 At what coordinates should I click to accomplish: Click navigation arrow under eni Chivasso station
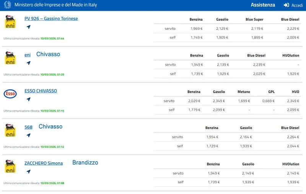(x=28, y=63)
